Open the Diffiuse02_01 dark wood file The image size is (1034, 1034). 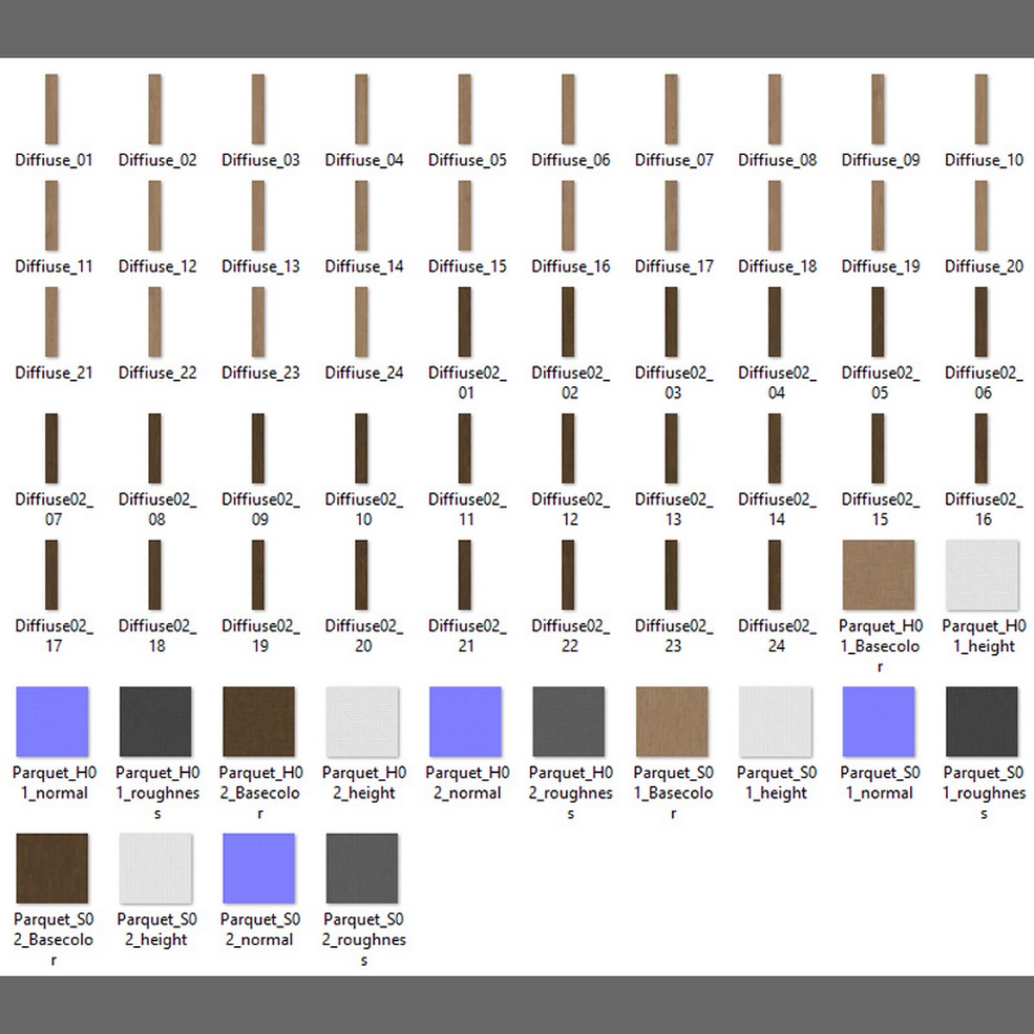coord(465,322)
